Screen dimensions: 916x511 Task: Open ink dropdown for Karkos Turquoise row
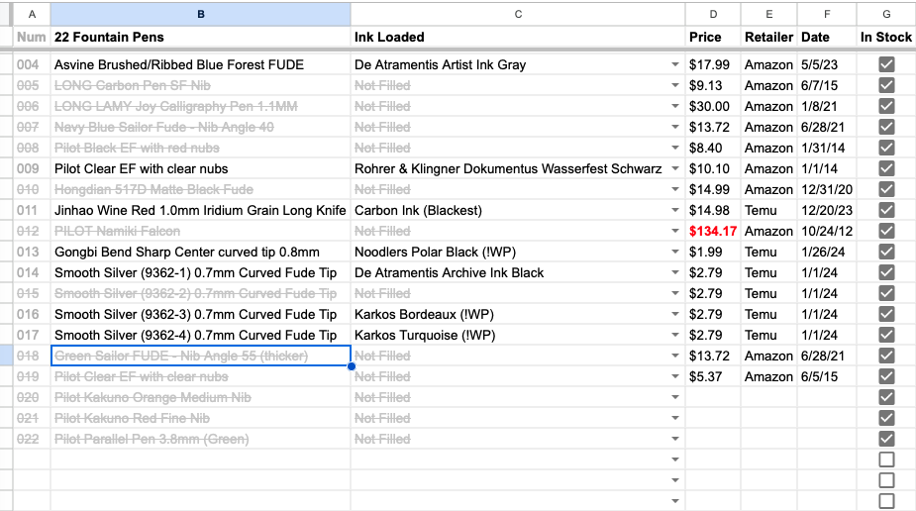tap(674, 335)
